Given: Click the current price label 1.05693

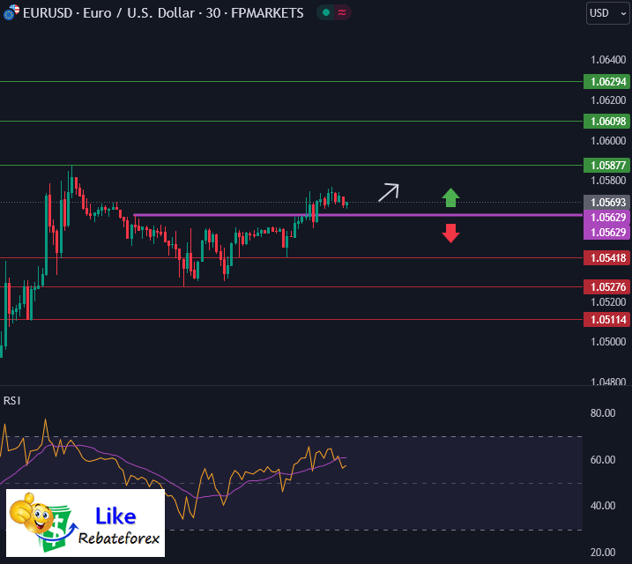Looking at the screenshot, I should pos(606,202).
